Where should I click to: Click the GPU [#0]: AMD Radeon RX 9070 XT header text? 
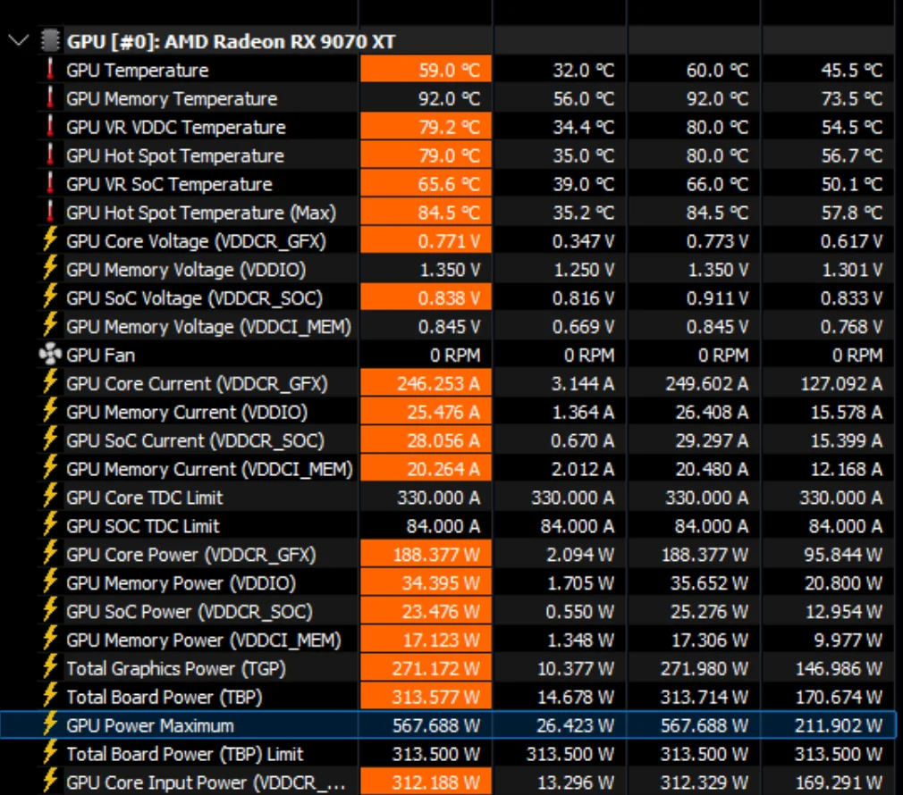tap(232, 41)
